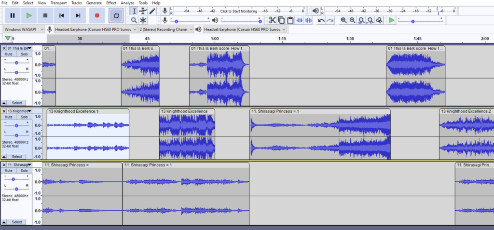Click the Trim audio outside selection icon
The width and height of the screenshot is (494, 230).
pos(299,20)
